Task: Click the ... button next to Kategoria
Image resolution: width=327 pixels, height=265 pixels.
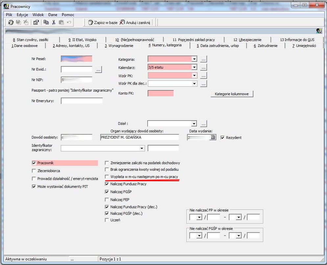Action: [203, 59]
